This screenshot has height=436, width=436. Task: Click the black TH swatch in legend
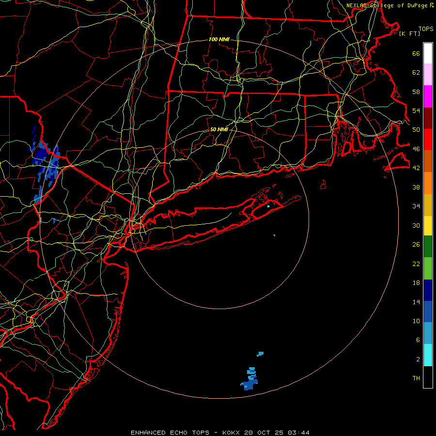click(x=428, y=377)
